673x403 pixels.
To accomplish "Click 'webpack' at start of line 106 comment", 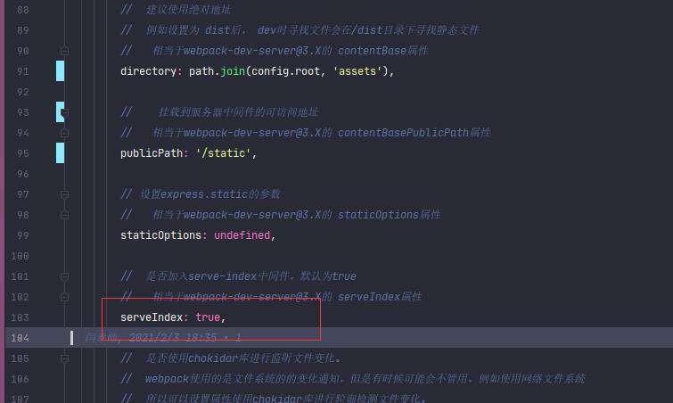I will pos(167,379).
